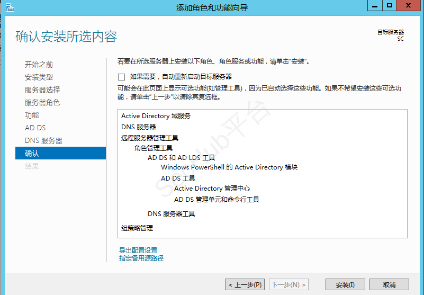Select Active Directory 域服务 list entry
The height and width of the screenshot is (295, 424).
(x=156, y=116)
